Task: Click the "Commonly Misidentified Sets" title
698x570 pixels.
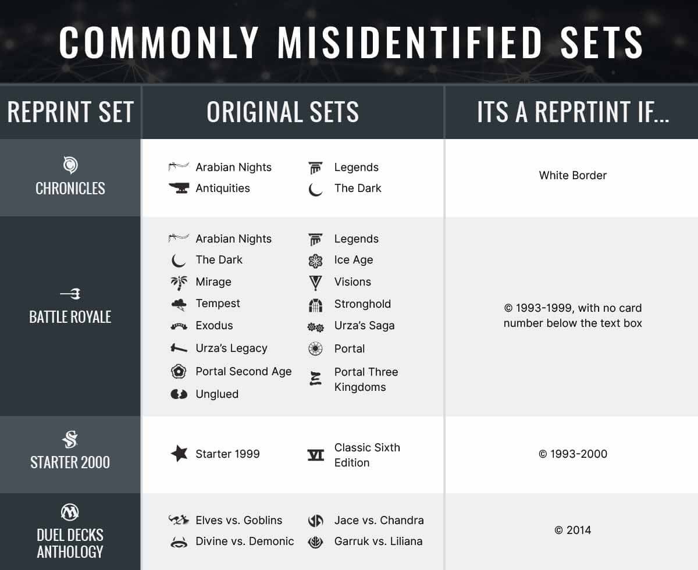Action: pos(351,42)
